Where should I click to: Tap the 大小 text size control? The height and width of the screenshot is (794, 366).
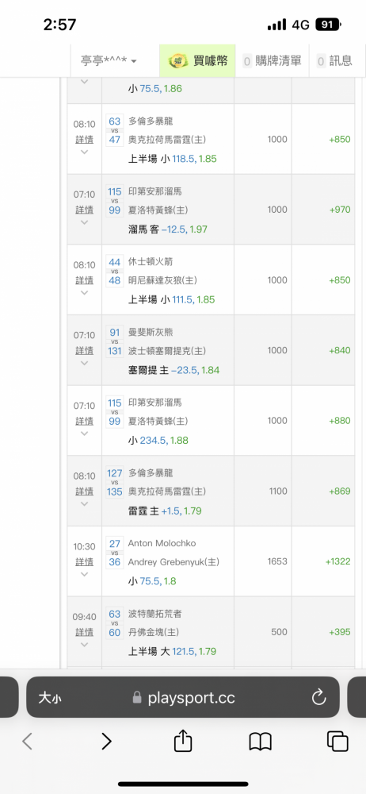50,698
